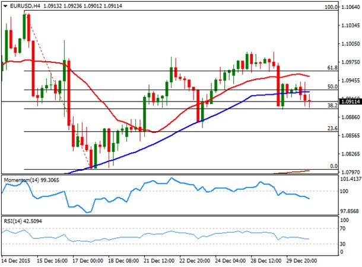
Task: Open the chart menu triangle beside EURUSD,H4
Action: [5, 7]
